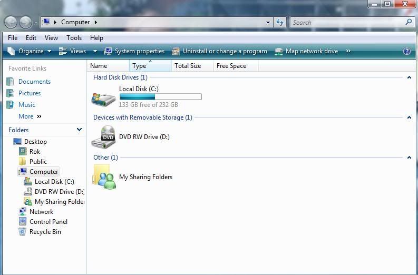418x275 pixels.
Task: Click the Local Disk capacity bar
Action: pos(160,97)
